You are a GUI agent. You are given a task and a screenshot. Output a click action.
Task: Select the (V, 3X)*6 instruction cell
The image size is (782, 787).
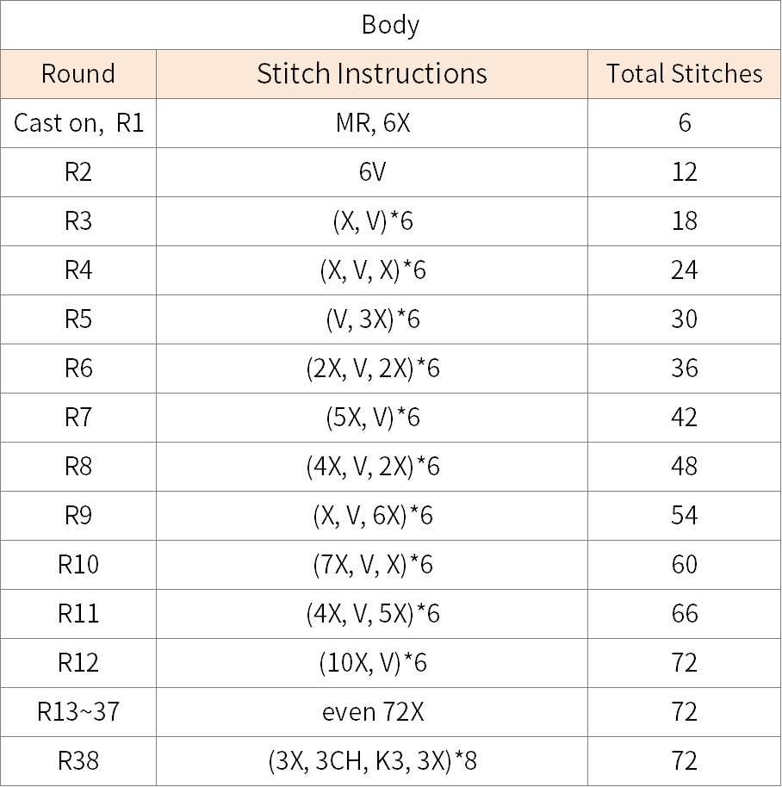372,319
